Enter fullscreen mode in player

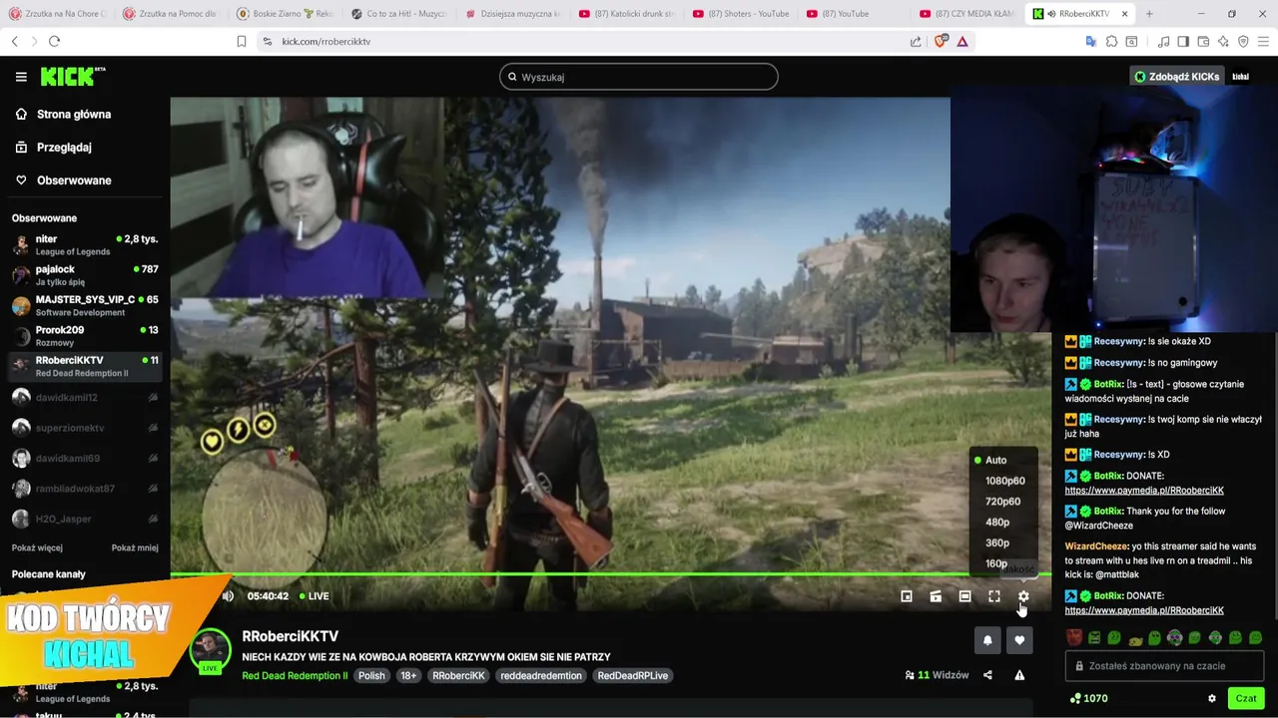(x=994, y=596)
